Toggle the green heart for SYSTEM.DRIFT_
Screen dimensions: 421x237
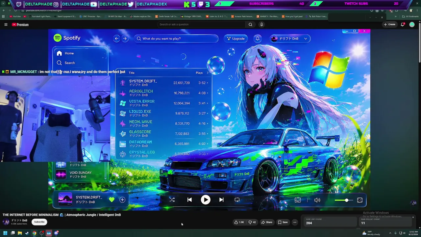(112, 200)
